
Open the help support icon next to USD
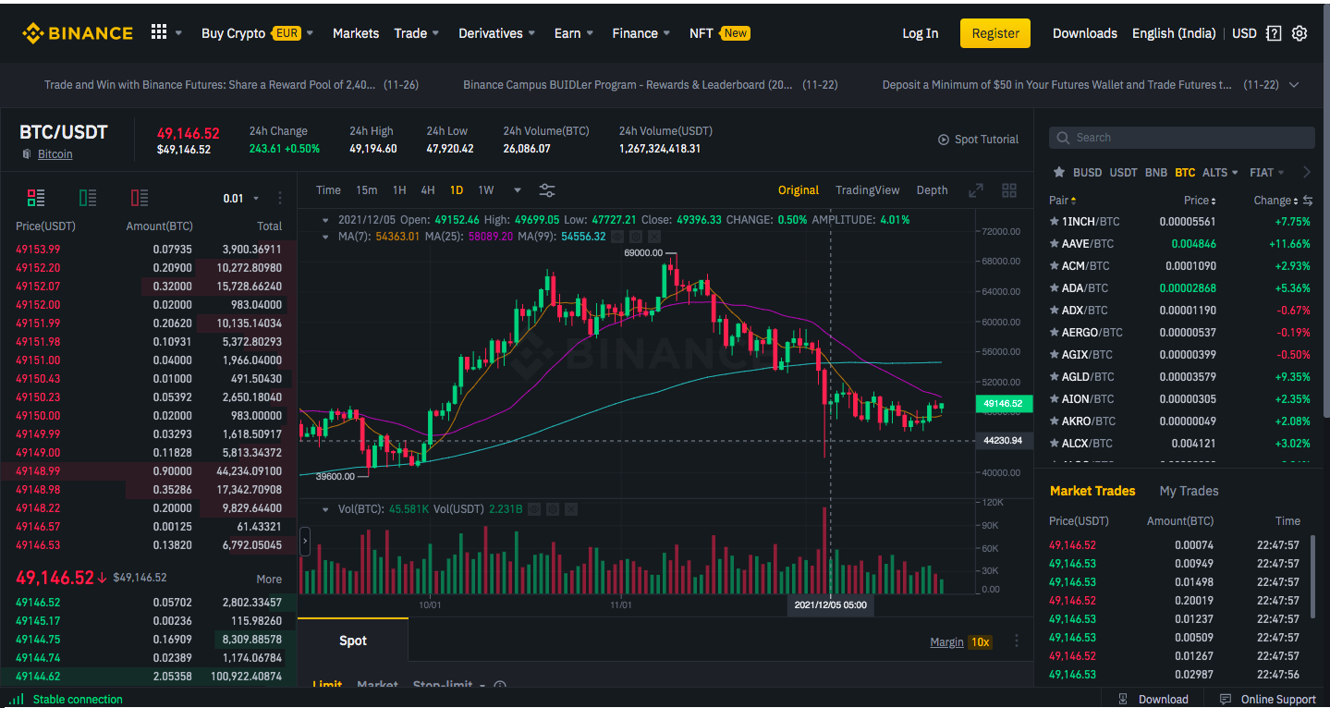(x=1274, y=33)
